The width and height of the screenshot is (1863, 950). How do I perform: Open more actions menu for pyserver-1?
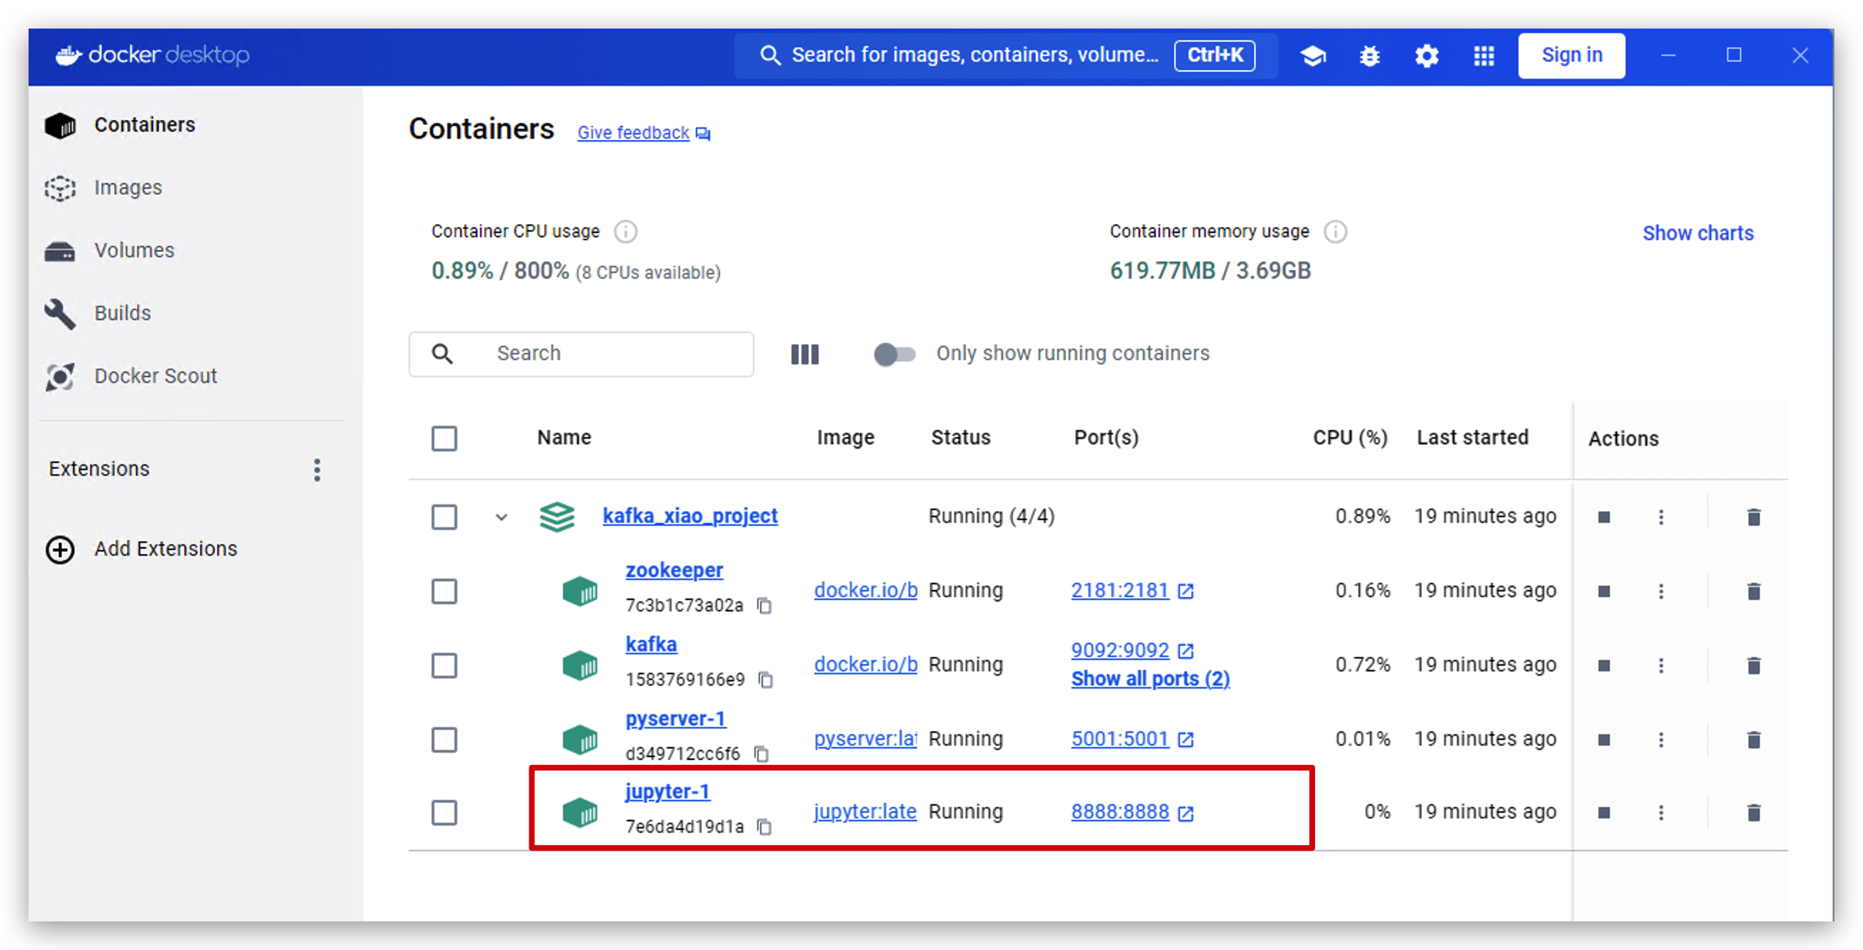click(x=1662, y=739)
